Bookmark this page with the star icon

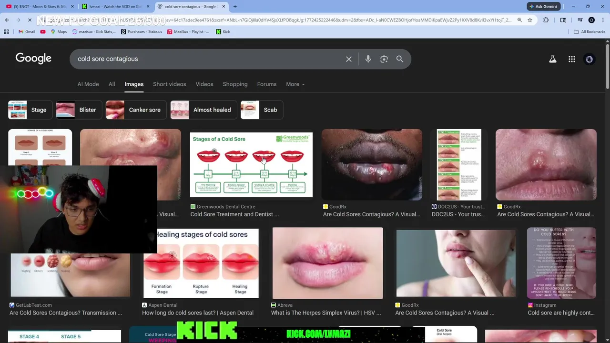(x=530, y=20)
